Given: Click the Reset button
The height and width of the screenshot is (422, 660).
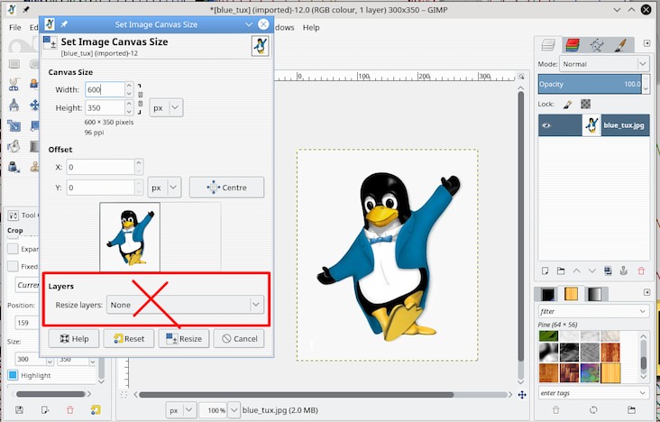Looking at the screenshot, I should click(129, 339).
